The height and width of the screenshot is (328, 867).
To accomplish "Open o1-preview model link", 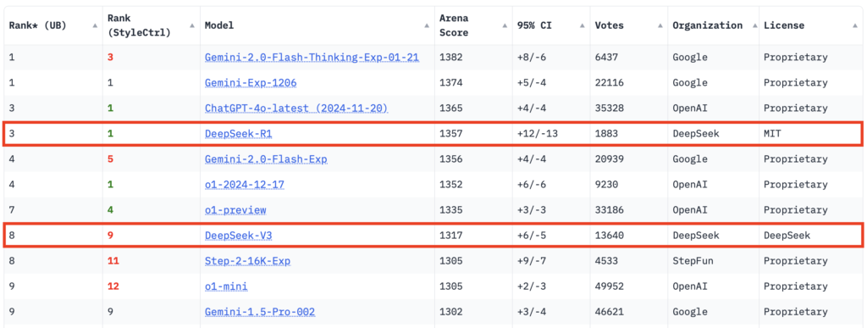I will point(235,210).
